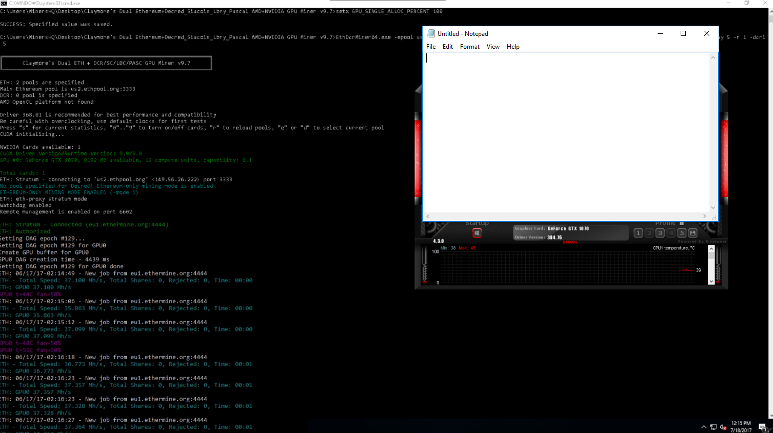The width and height of the screenshot is (773, 433).
Task: Open the Notepad File menu
Action: [431, 47]
